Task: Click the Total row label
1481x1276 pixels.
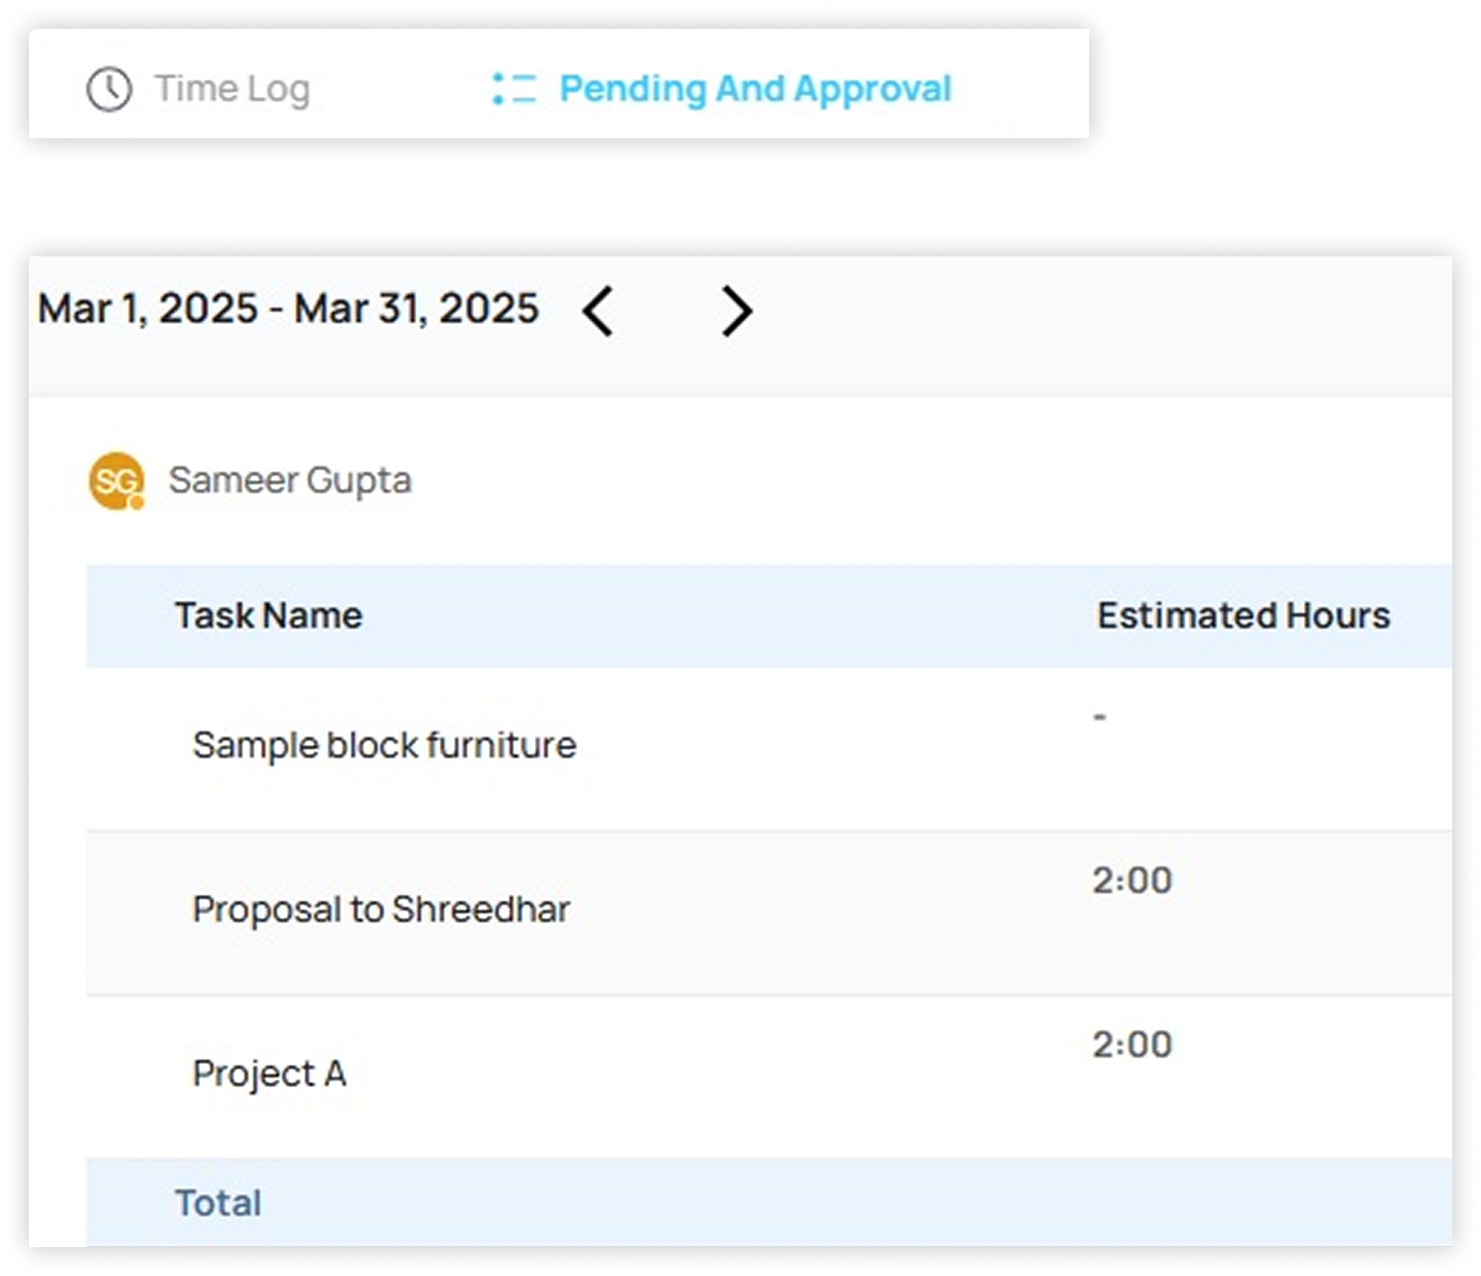Action: point(218,1203)
